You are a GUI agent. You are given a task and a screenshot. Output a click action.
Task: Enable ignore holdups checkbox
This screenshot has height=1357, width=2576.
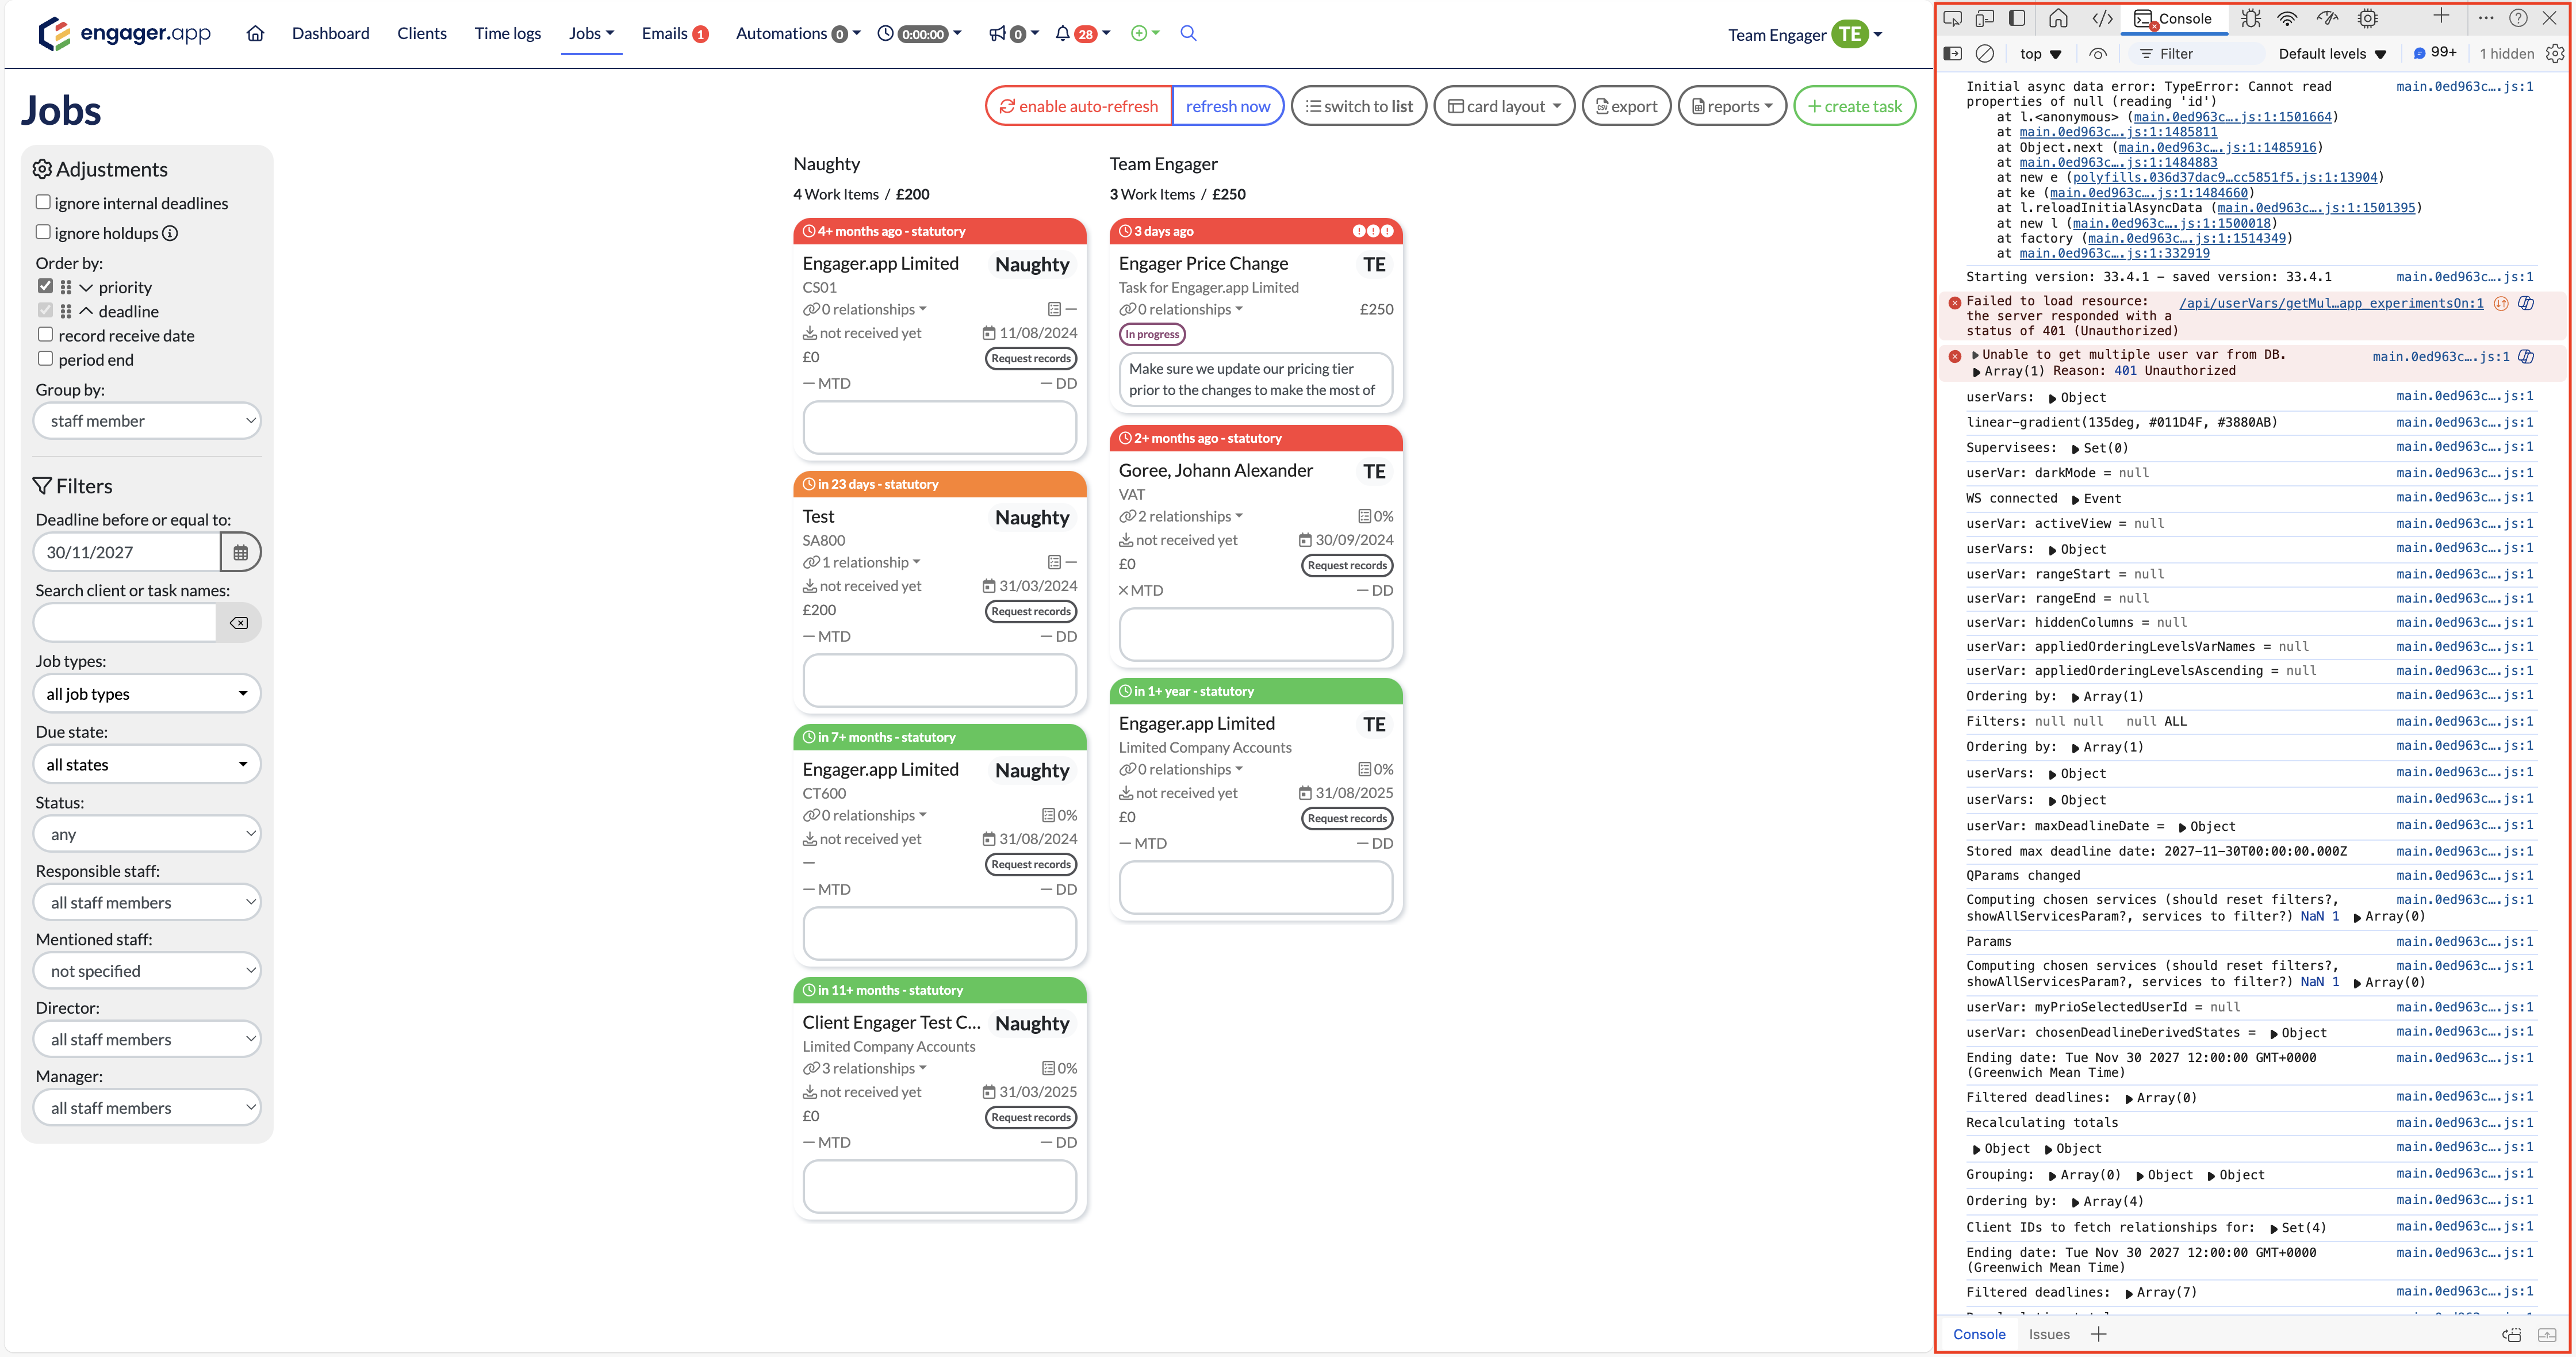pyautogui.click(x=43, y=232)
